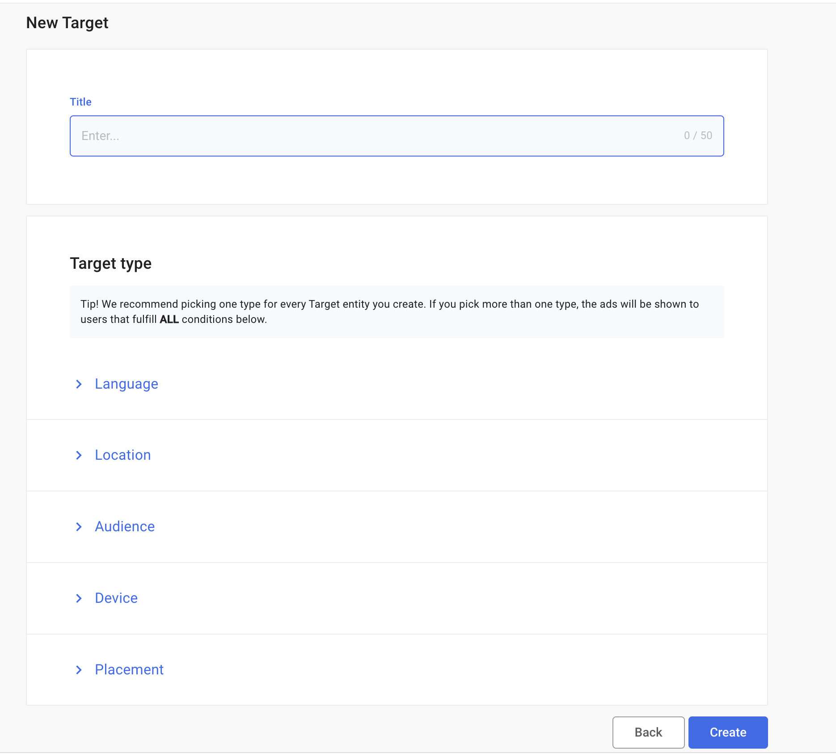Click the chevron arrow beside Language
The height and width of the screenshot is (754, 836).
coord(79,384)
